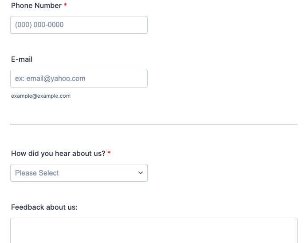Click the chevron arrow in the dropdown
This screenshot has height=243, width=306.
click(x=141, y=173)
